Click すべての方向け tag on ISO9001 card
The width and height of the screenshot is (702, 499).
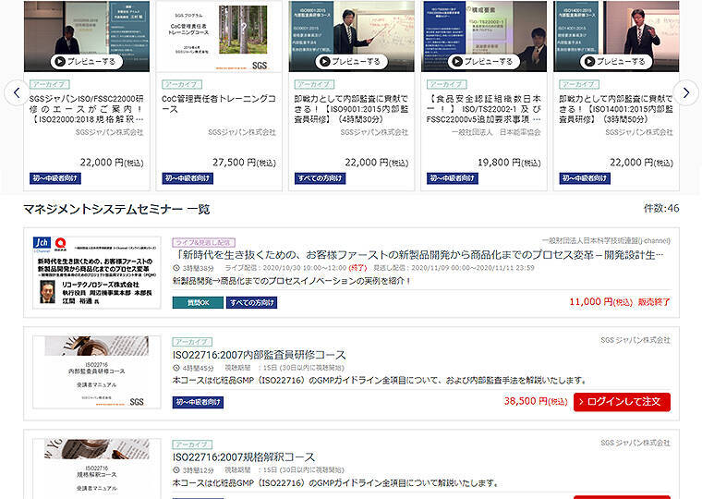321,178
